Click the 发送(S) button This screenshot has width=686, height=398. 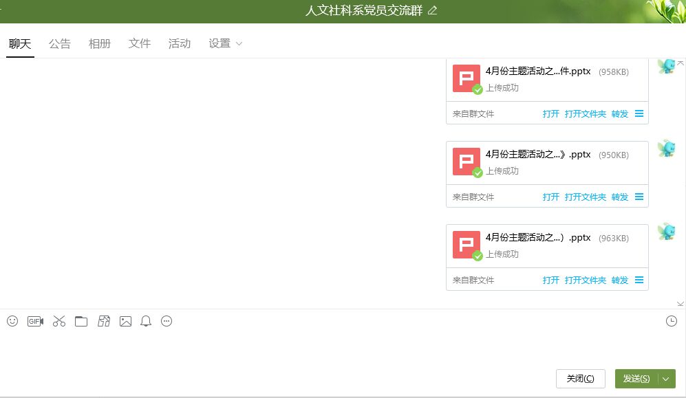coord(636,379)
